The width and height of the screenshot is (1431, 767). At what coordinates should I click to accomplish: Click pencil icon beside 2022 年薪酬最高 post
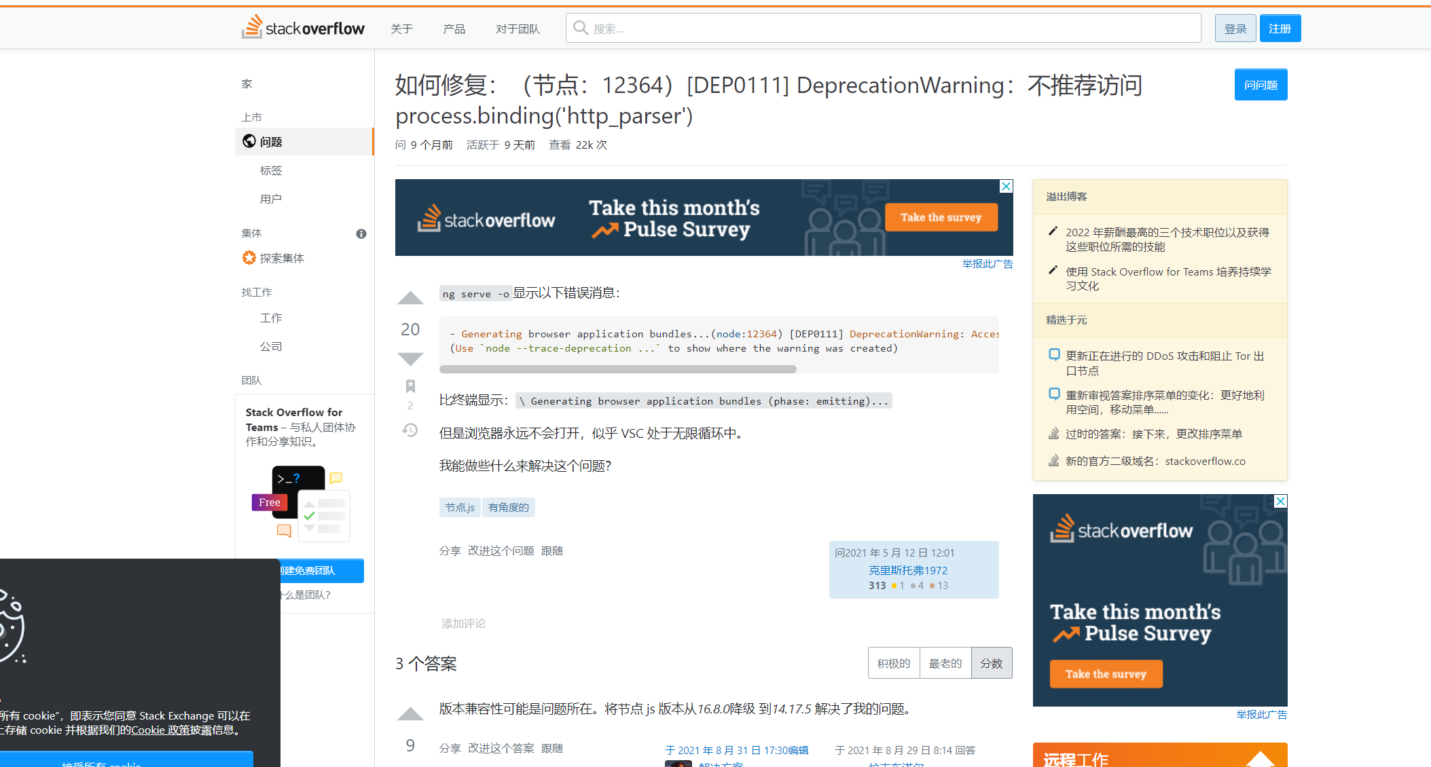click(1053, 231)
